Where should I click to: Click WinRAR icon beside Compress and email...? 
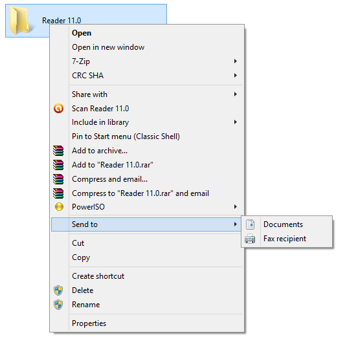click(x=58, y=179)
